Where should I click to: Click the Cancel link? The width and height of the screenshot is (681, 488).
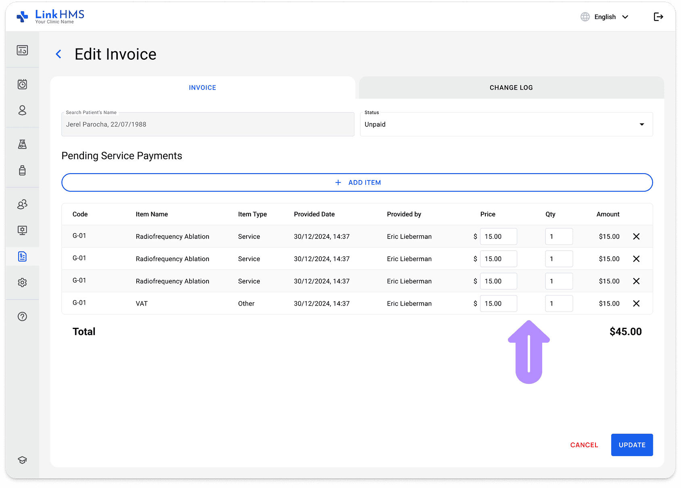pyautogui.click(x=584, y=445)
